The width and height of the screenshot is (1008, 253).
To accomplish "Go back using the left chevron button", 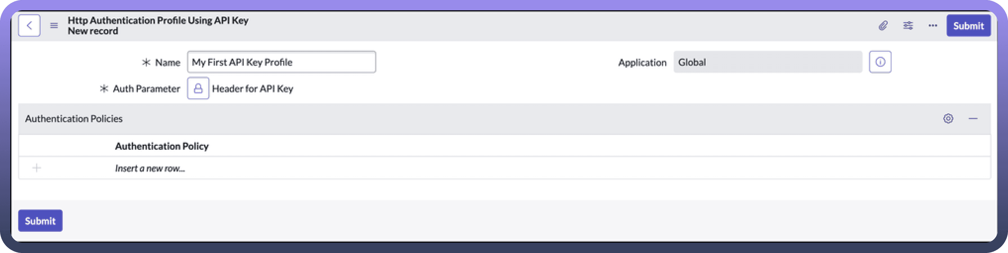I will coord(29,26).
